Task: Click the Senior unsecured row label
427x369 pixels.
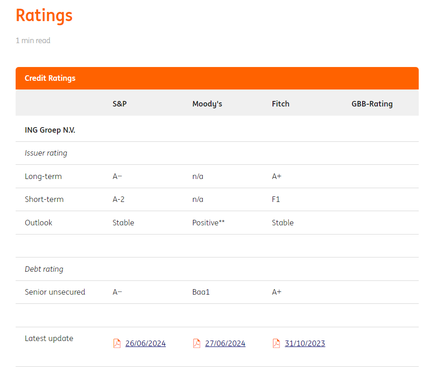Action: [55, 292]
